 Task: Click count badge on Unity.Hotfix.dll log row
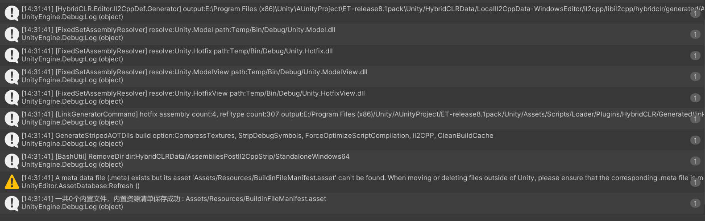pos(695,56)
